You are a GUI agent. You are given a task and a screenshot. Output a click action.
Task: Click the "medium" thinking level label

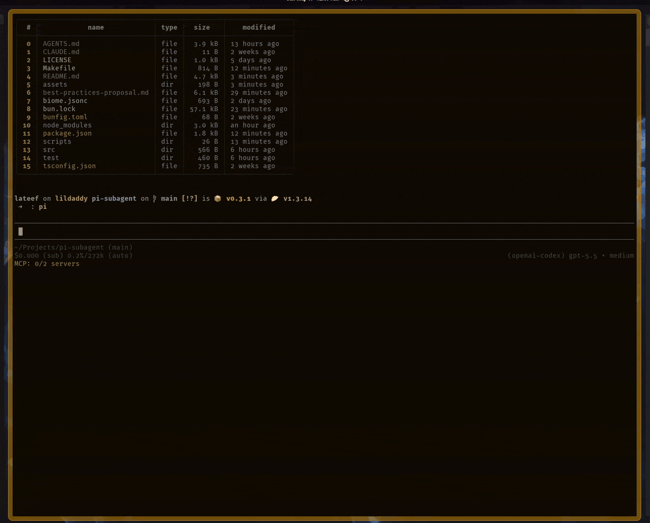point(621,256)
